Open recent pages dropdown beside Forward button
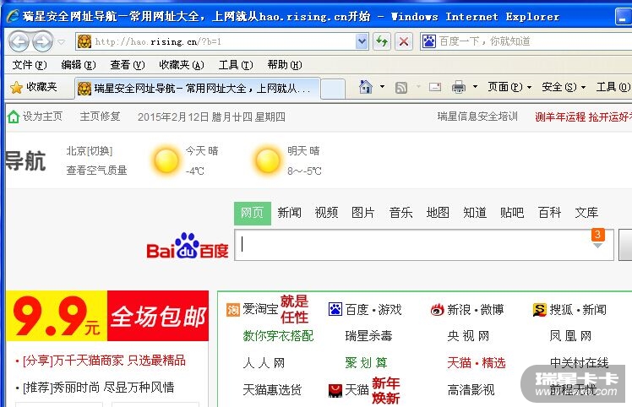The height and width of the screenshot is (407, 632). pos(62,41)
